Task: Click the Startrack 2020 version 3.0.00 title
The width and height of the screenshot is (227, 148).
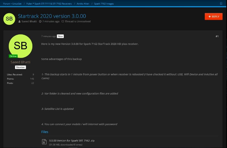Action: [52, 16]
